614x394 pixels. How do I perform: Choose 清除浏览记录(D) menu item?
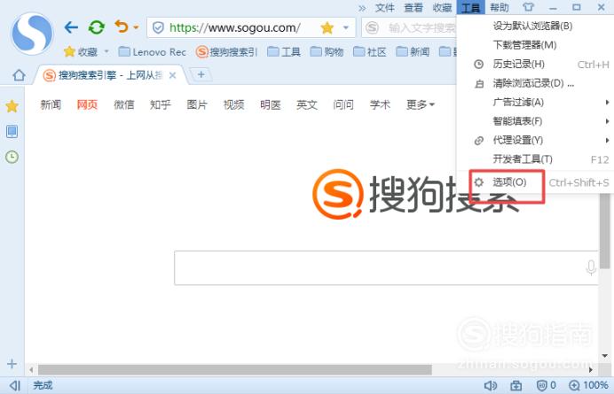point(535,83)
